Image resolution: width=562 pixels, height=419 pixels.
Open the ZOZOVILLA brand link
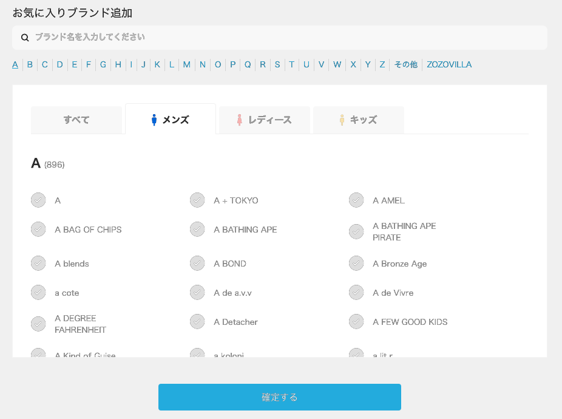(449, 64)
